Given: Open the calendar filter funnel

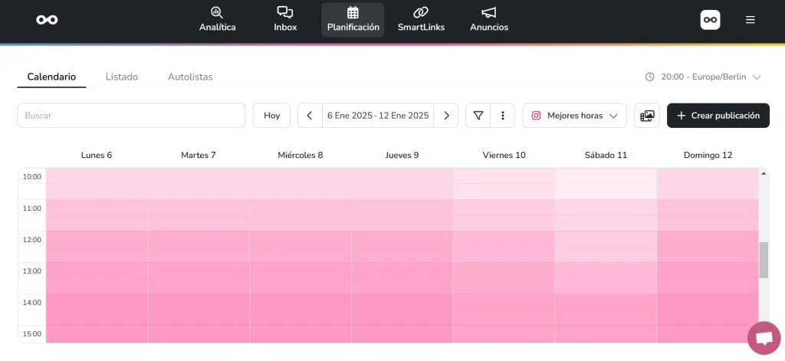Looking at the screenshot, I should coord(478,115).
